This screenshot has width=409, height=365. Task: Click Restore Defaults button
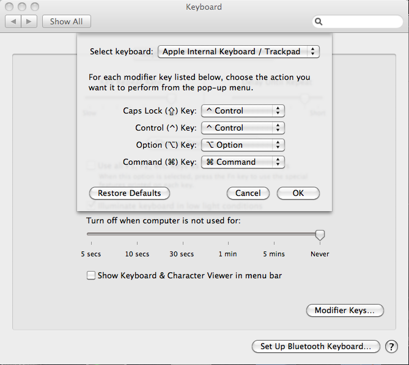[130, 193]
